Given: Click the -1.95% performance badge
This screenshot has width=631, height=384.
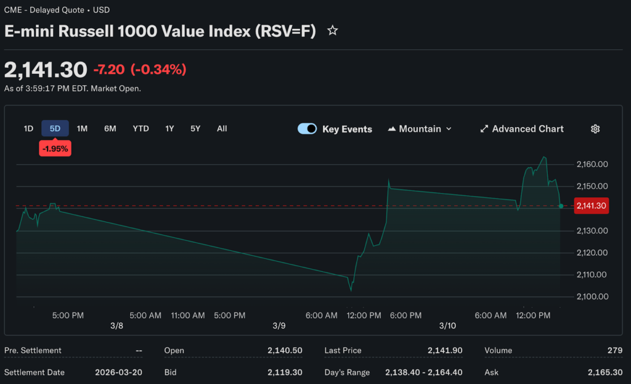Looking at the screenshot, I should (55, 149).
